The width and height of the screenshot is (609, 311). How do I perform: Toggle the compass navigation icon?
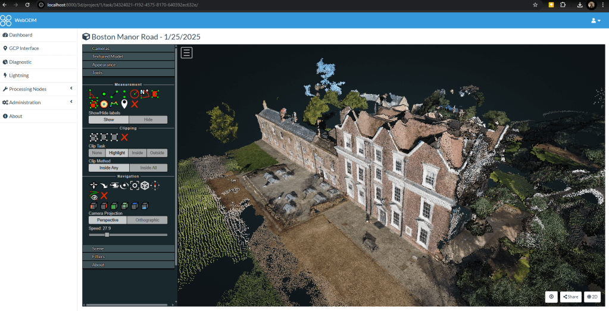155,186
